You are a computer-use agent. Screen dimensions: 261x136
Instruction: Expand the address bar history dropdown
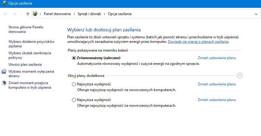coord(256,14)
